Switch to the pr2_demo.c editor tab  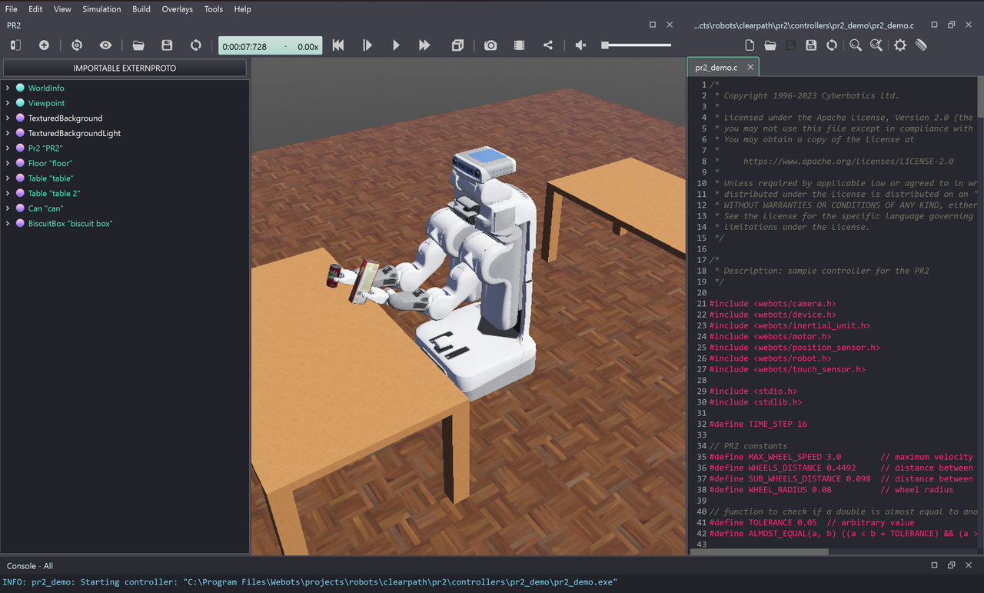(x=716, y=68)
